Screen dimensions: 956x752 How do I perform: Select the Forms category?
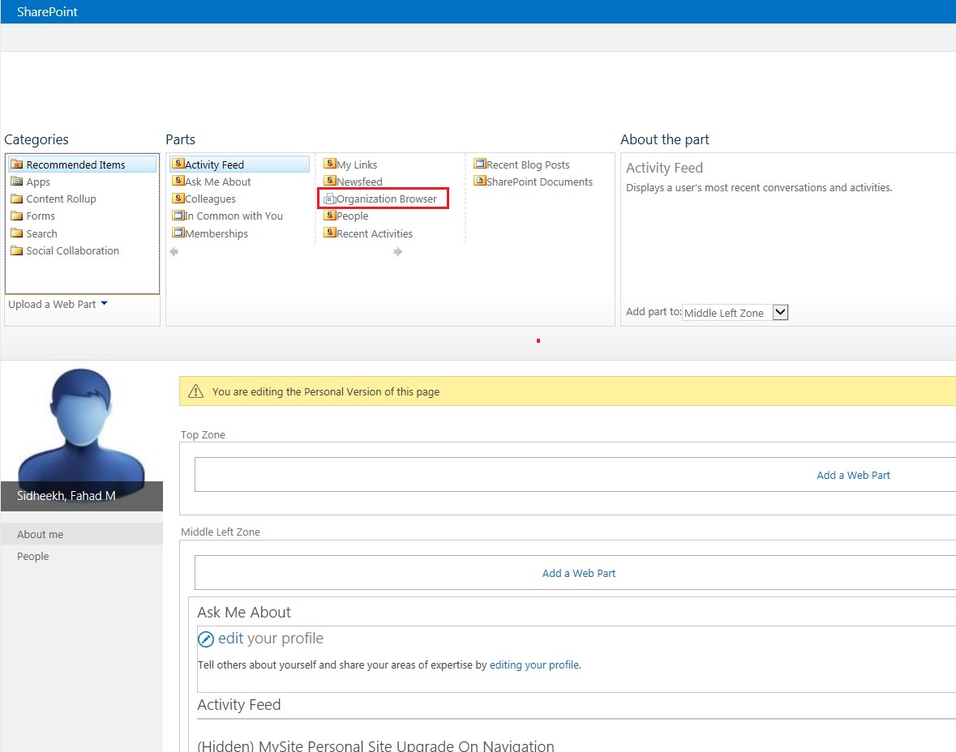(x=41, y=216)
